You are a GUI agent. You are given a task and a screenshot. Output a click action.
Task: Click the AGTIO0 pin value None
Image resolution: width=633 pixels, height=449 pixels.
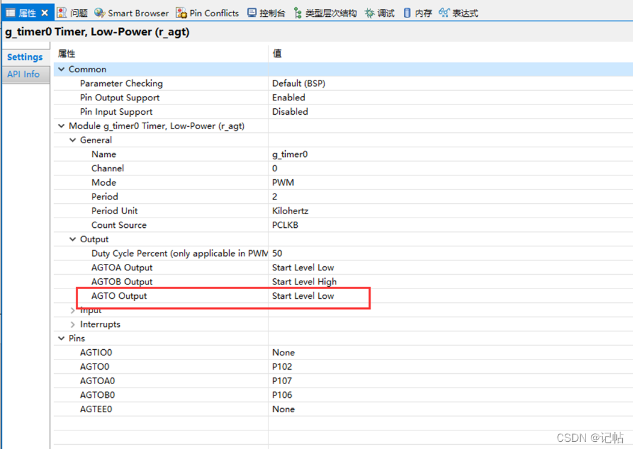coord(283,352)
